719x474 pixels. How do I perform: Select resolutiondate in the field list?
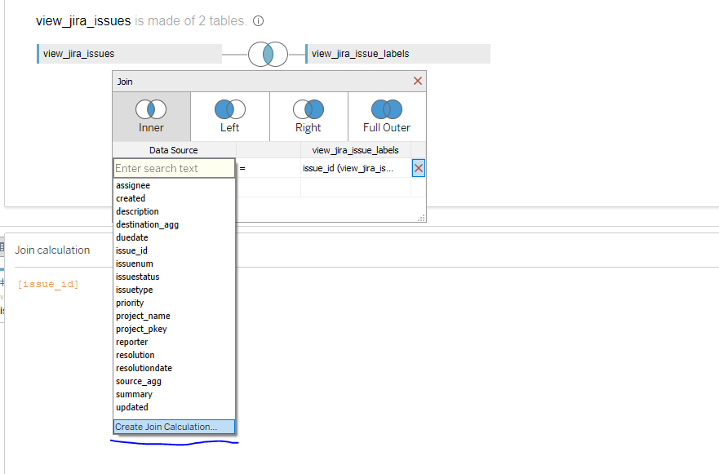[174, 368]
